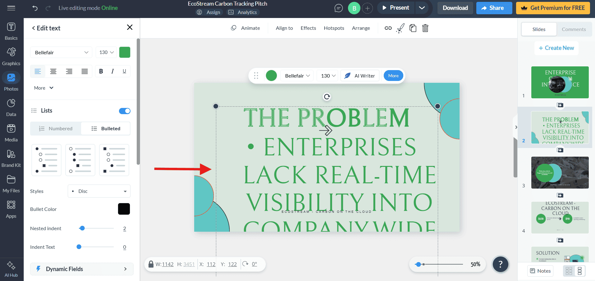Viewport: 595px width, 281px height.
Task: Open the Effects menu
Action: tap(308, 28)
